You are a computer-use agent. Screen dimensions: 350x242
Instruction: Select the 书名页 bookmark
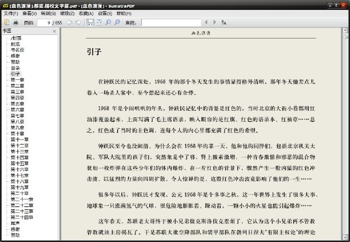click(x=17, y=50)
